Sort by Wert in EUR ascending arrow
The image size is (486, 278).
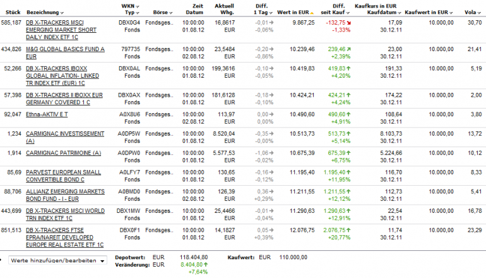(x=312, y=13)
